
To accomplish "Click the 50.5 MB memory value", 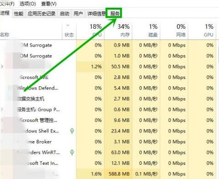I will pos(120,67).
